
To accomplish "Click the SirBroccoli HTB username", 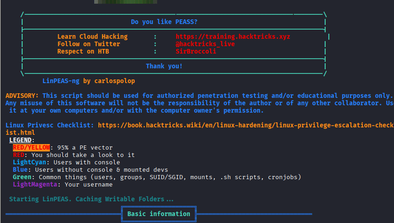I will tap(196, 51).
